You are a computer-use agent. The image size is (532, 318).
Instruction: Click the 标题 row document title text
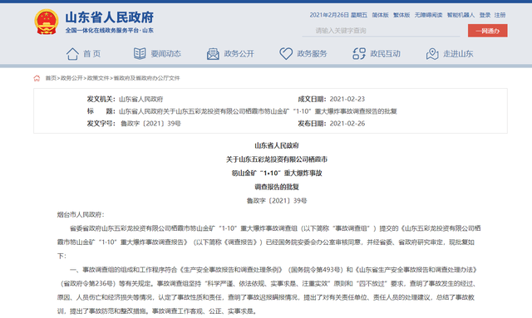click(x=258, y=111)
